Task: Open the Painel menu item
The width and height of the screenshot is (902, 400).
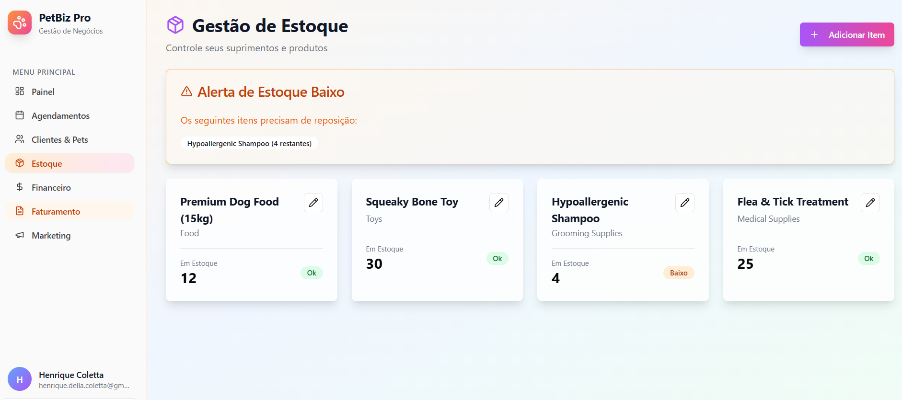Action: click(x=43, y=91)
